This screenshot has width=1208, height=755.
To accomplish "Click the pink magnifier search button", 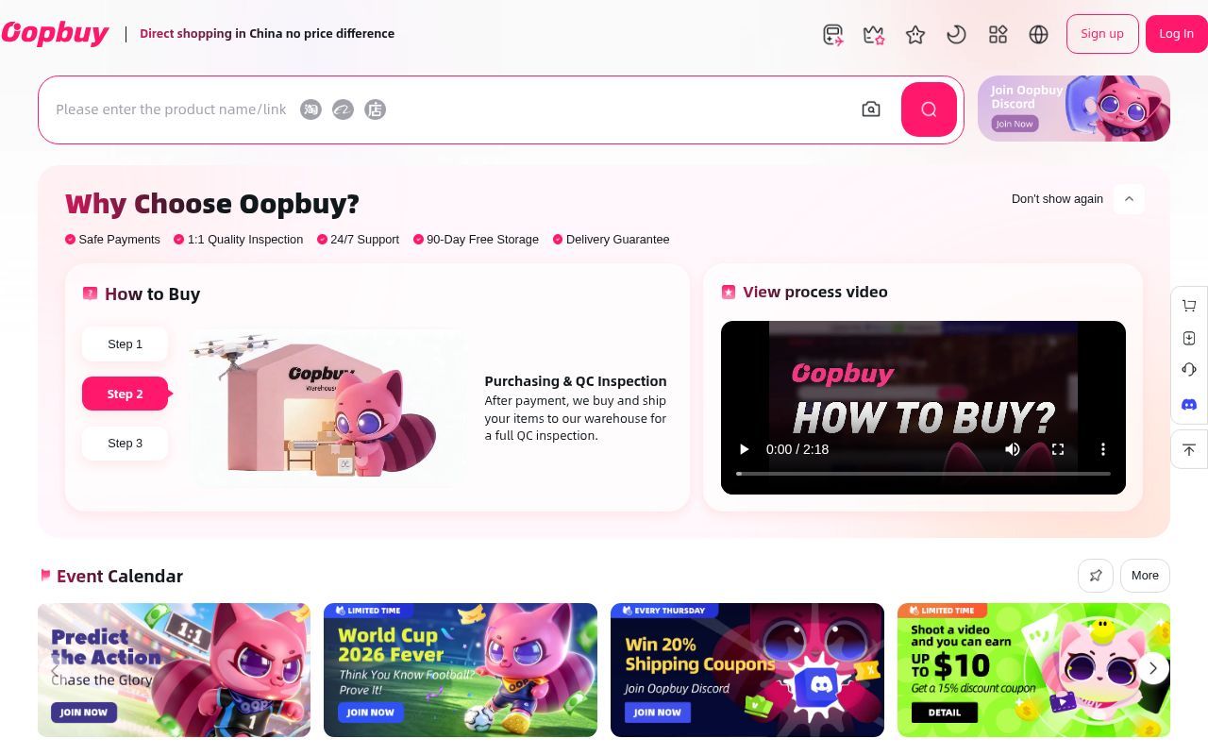I will 929,109.
